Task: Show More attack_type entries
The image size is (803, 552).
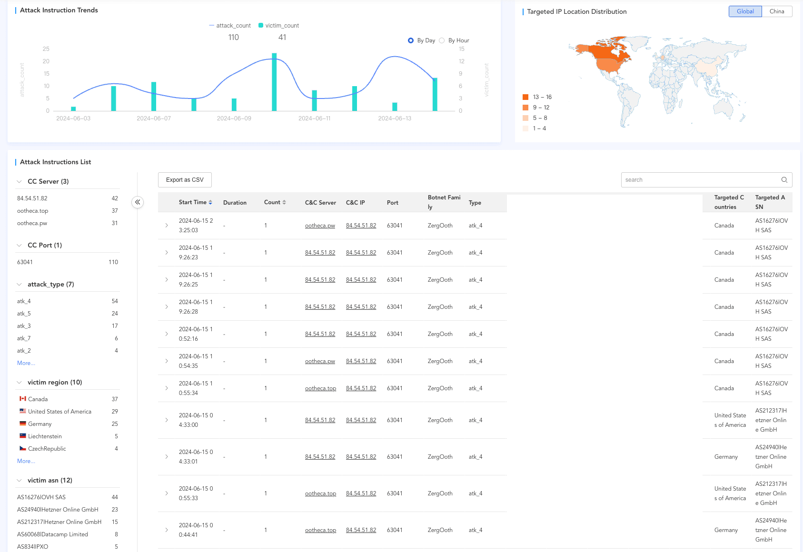Action: 26,363
